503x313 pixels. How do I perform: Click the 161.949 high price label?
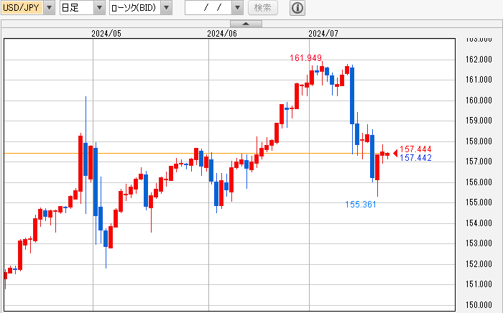pyautogui.click(x=305, y=58)
